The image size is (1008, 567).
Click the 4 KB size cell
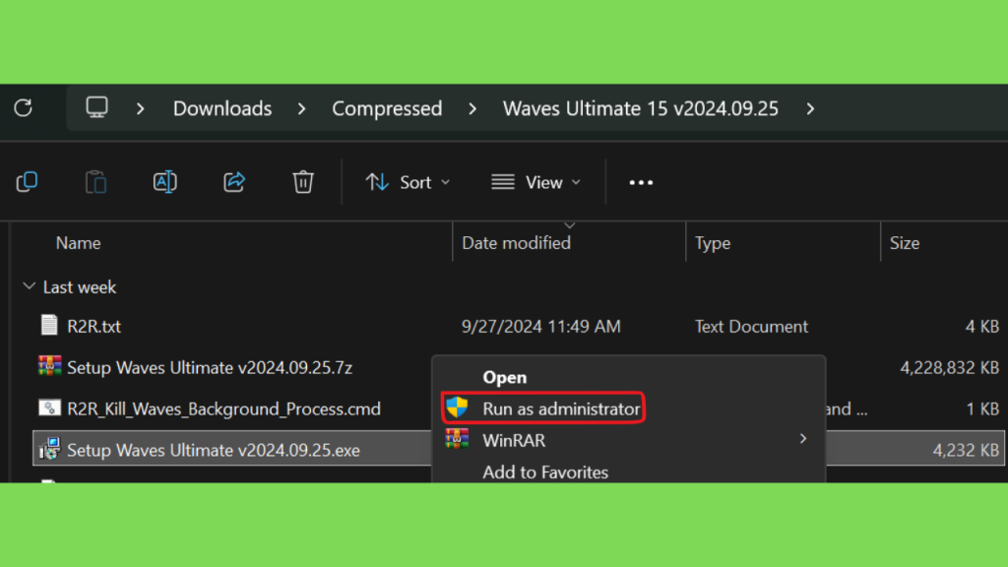tap(982, 327)
